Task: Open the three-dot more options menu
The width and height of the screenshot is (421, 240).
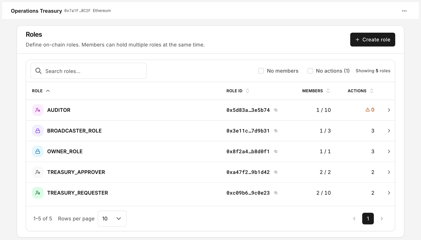Action: (404, 11)
